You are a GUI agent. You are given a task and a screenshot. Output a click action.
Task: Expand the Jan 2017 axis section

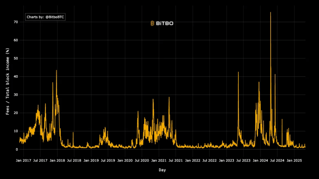point(23,160)
